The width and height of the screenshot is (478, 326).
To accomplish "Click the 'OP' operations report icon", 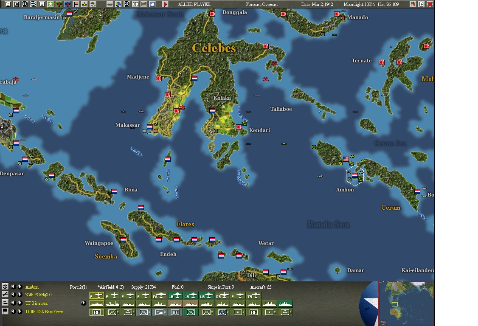I will tap(135, 4).
